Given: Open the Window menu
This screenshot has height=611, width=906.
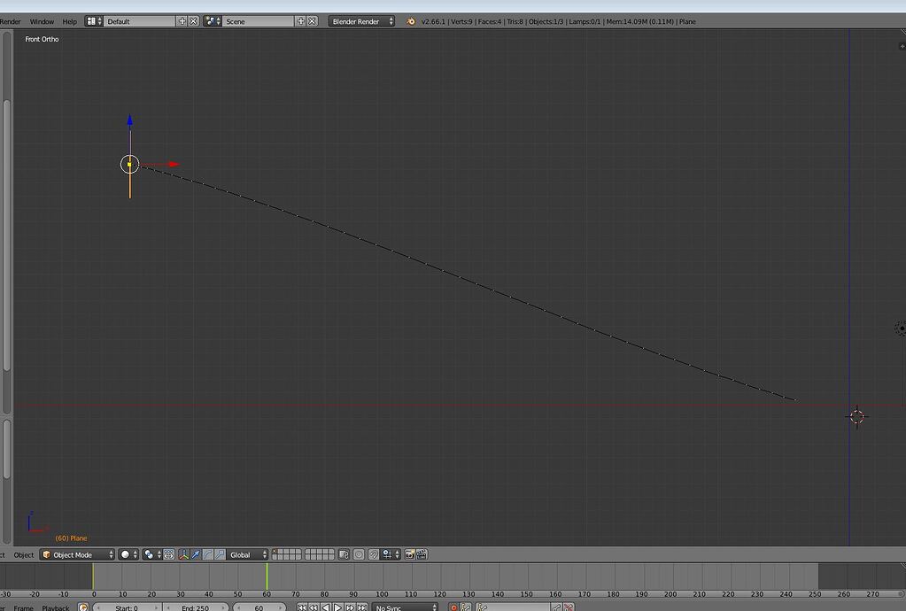Looking at the screenshot, I should (42, 21).
